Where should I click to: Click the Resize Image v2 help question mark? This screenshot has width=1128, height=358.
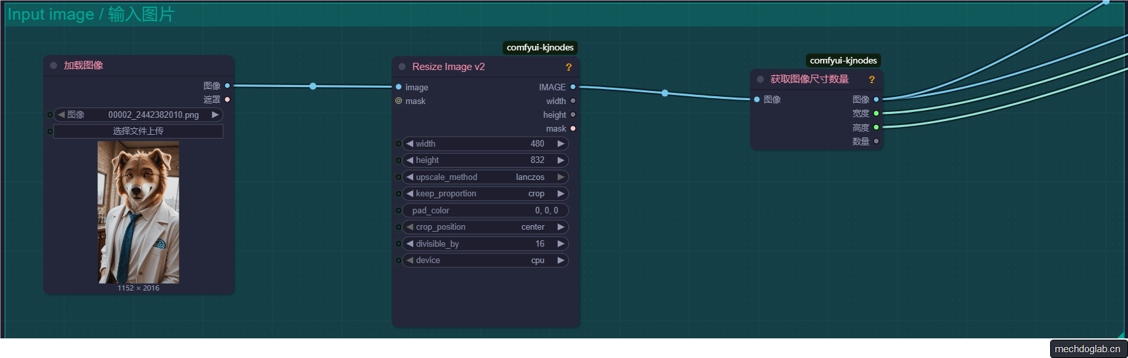click(x=568, y=67)
